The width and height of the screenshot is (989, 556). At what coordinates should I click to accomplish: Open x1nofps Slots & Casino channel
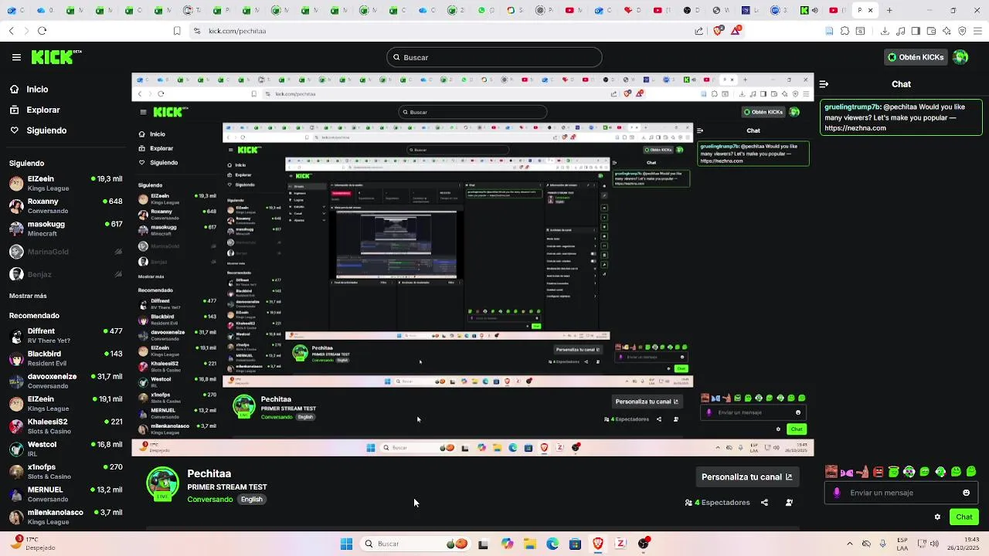coord(66,472)
